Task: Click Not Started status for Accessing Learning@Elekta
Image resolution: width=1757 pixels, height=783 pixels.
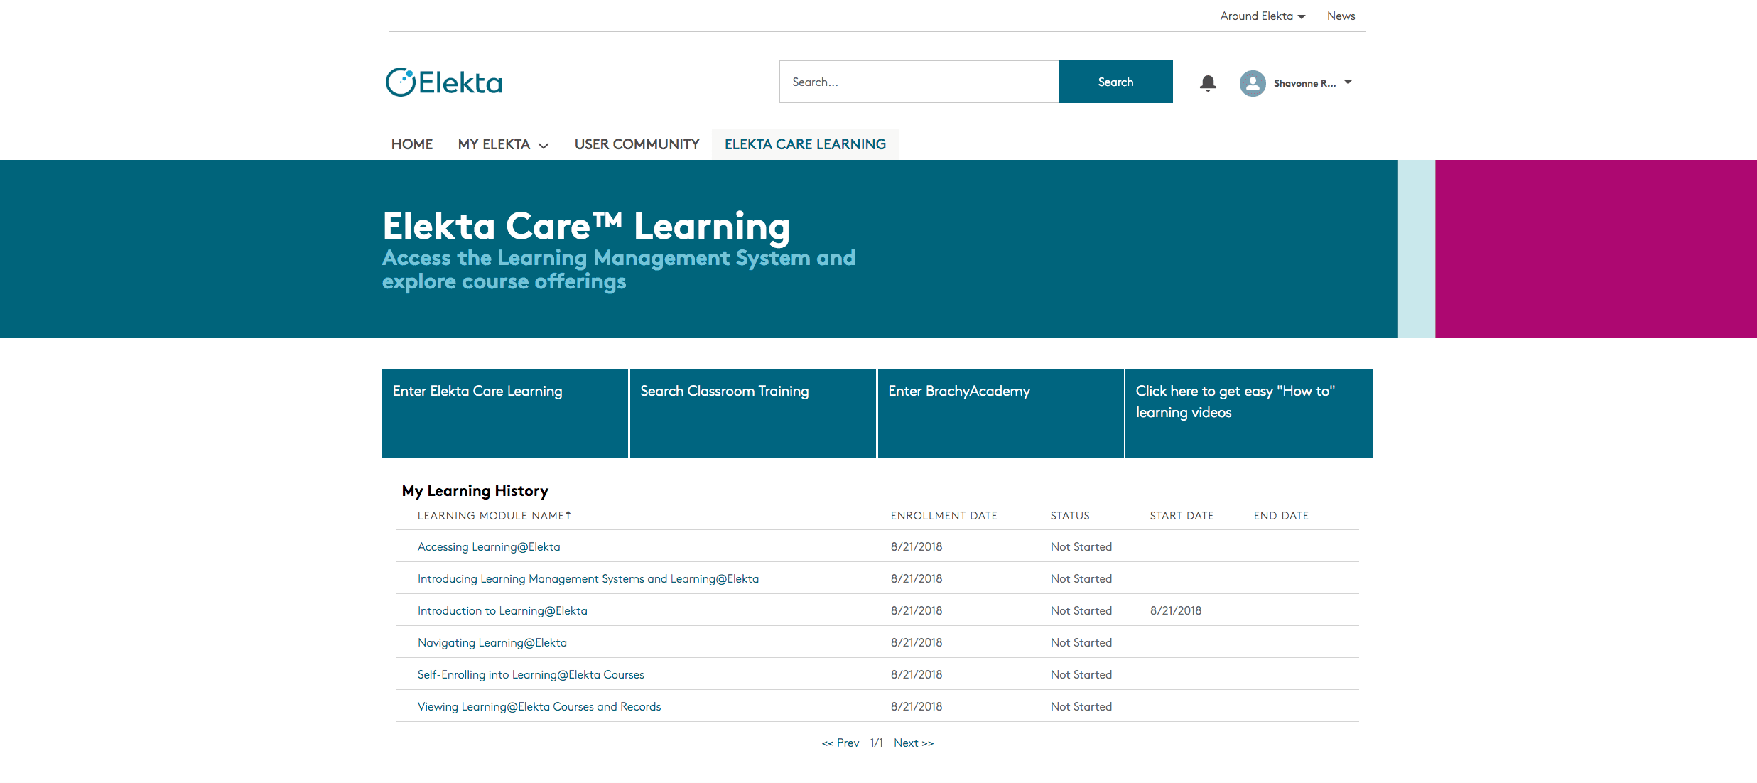Action: [x=1081, y=546]
